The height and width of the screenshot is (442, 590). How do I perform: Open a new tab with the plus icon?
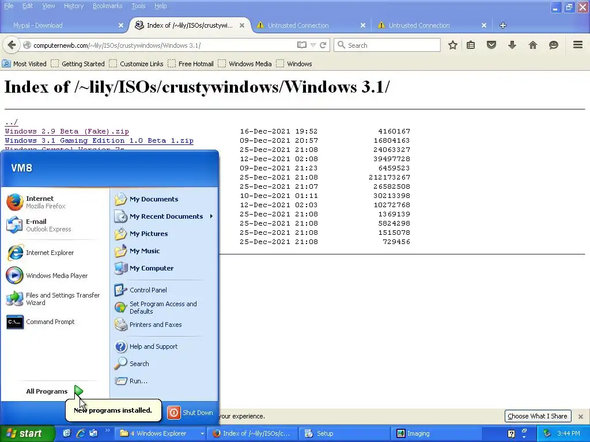(x=502, y=25)
